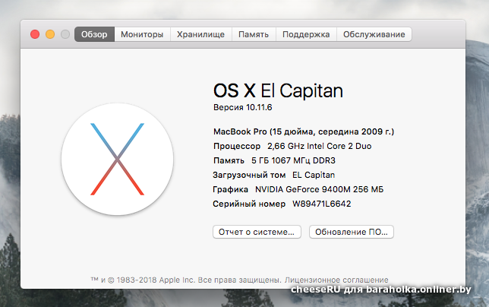The width and height of the screenshot is (489, 307).
Task: Open the Мониторы tab
Action: point(142,34)
